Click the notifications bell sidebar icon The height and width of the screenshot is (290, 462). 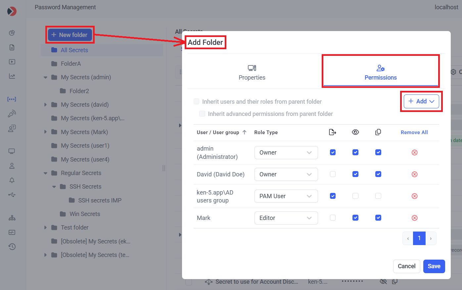tap(12, 180)
